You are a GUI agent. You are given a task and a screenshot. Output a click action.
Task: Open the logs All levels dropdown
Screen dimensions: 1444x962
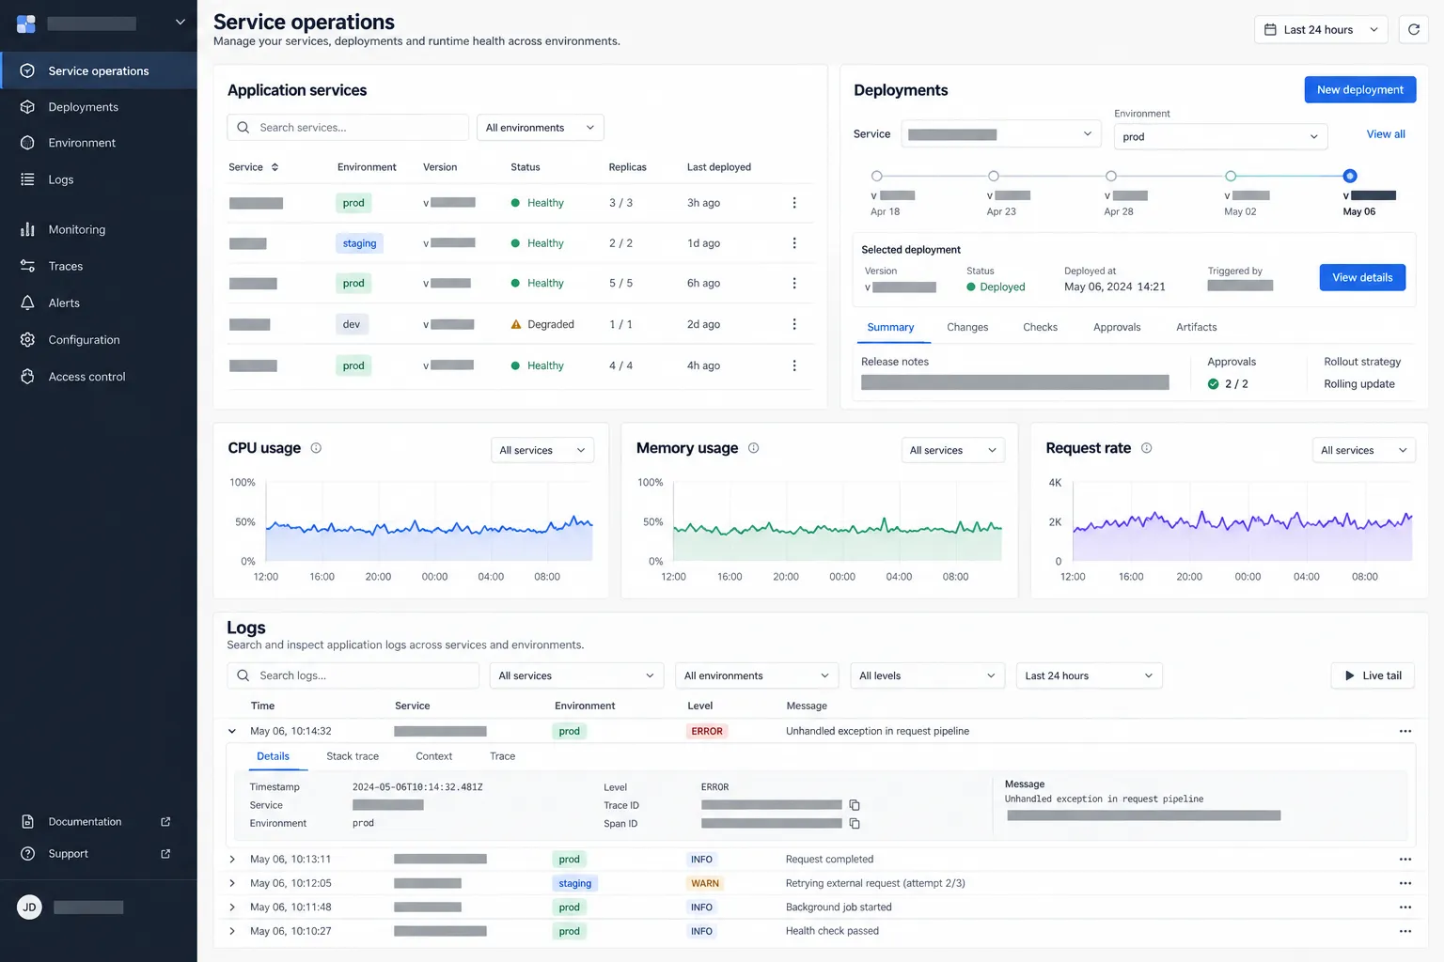[927, 675]
